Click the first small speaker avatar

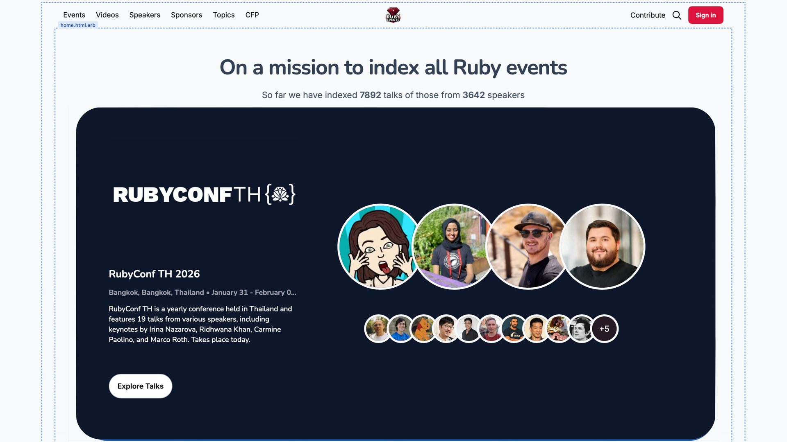(x=378, y=329)
